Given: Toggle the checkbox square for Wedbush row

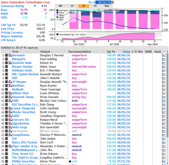Looking at the screenshot, I should pyautogui.click(x=6, y=89).
